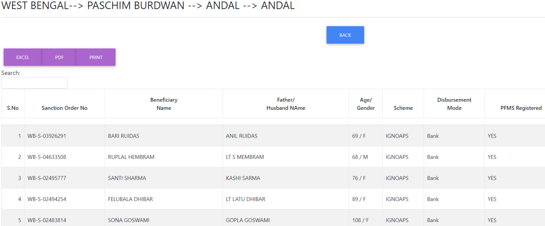Sort the table by Beneficiary Name
Image resolution: width=545 pixels, height=226 pixels.
[x=164, y=104]
